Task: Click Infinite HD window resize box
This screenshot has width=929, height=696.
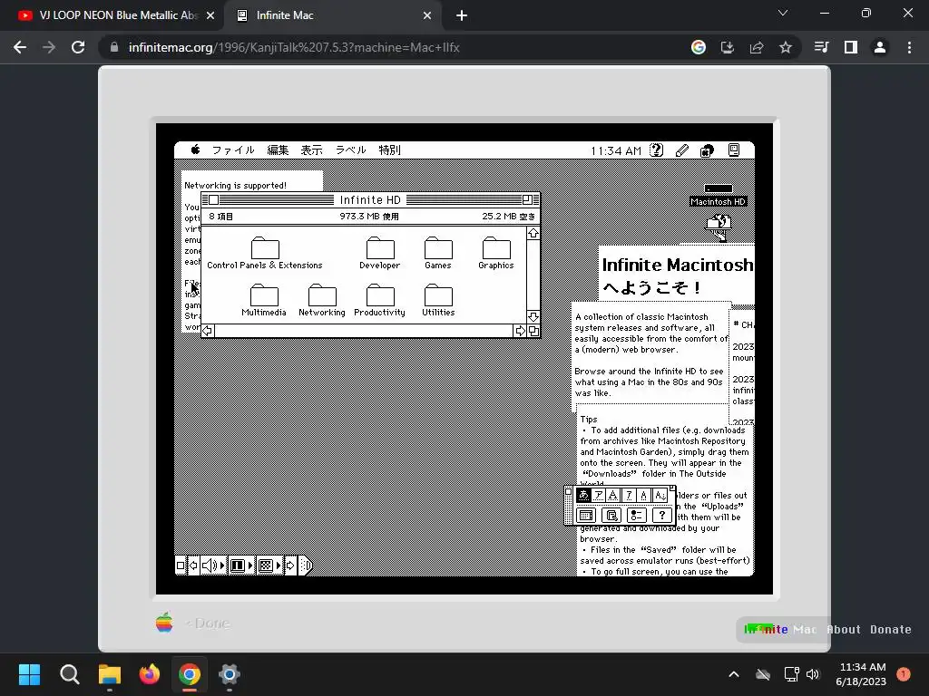Action: 533,331
